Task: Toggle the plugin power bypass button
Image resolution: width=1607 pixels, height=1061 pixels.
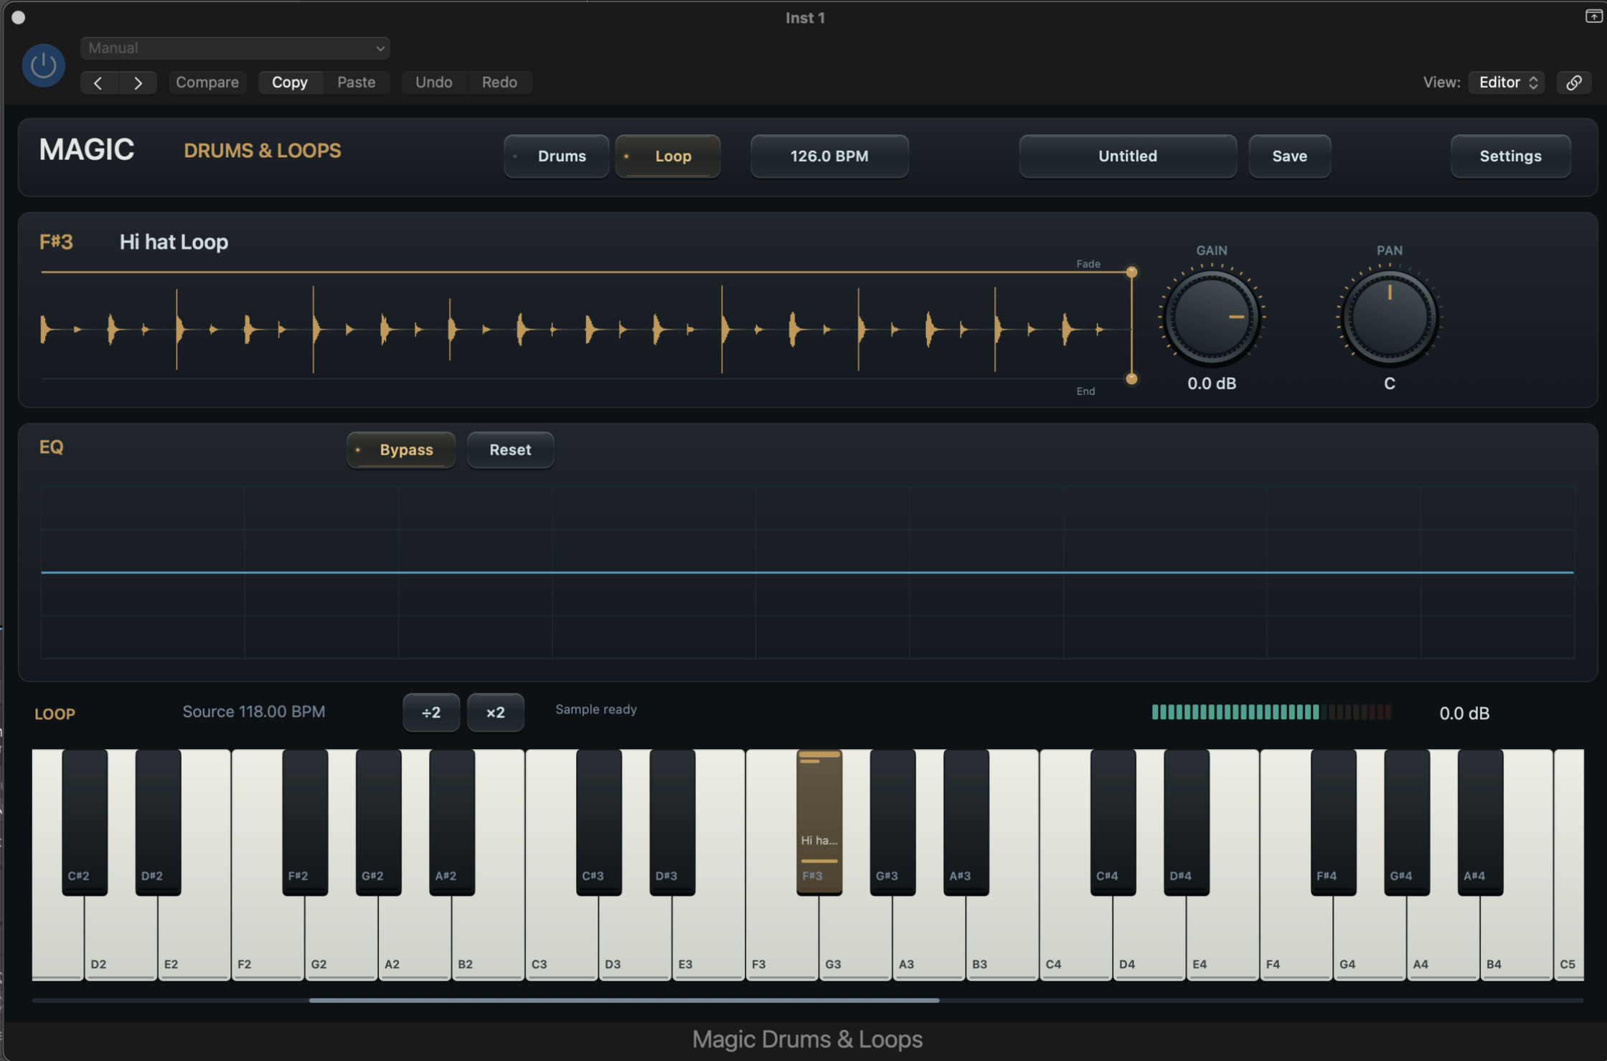Action: 43,66
